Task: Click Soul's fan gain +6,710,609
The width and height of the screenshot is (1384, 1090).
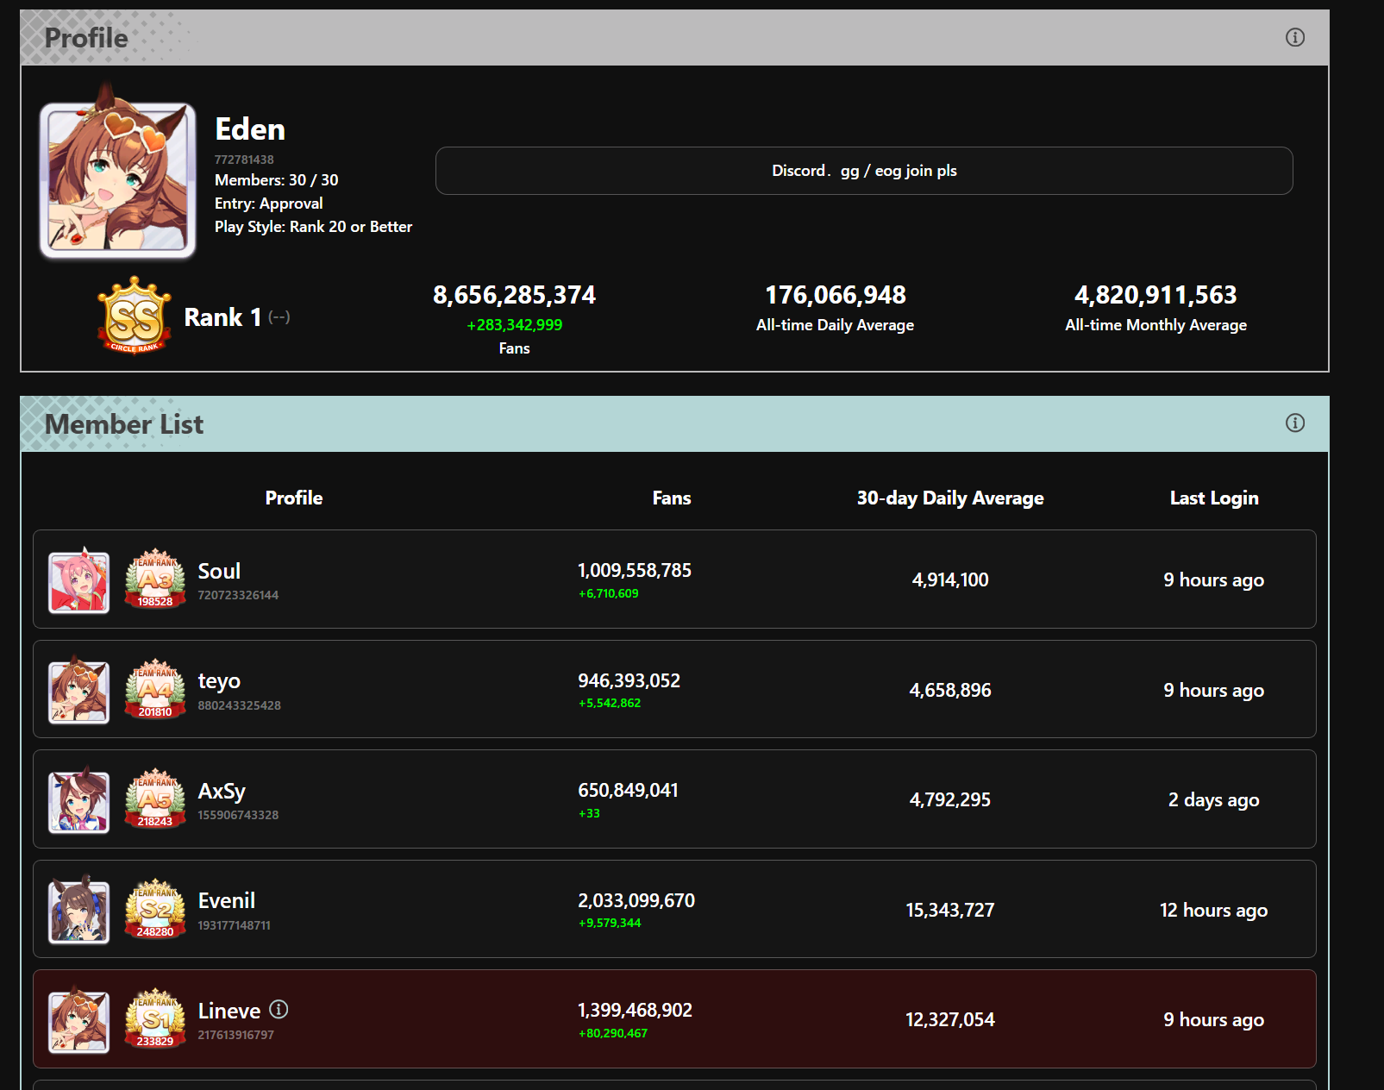Action: (x=609, y=593)
